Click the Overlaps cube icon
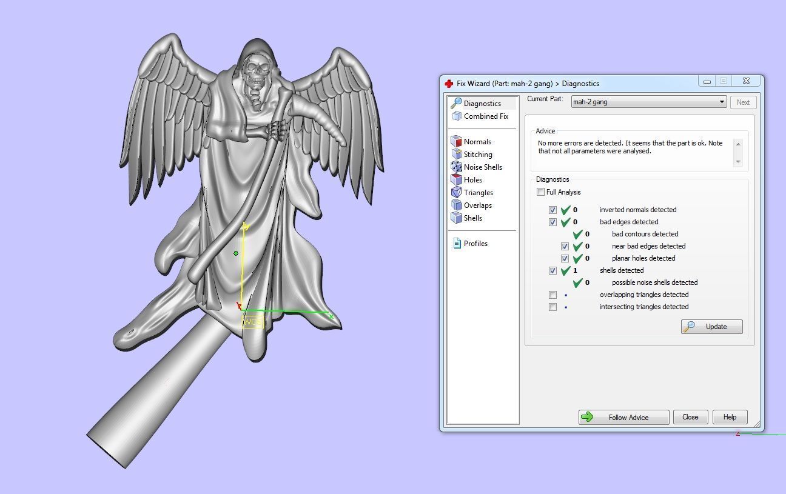 click(456, 205)
